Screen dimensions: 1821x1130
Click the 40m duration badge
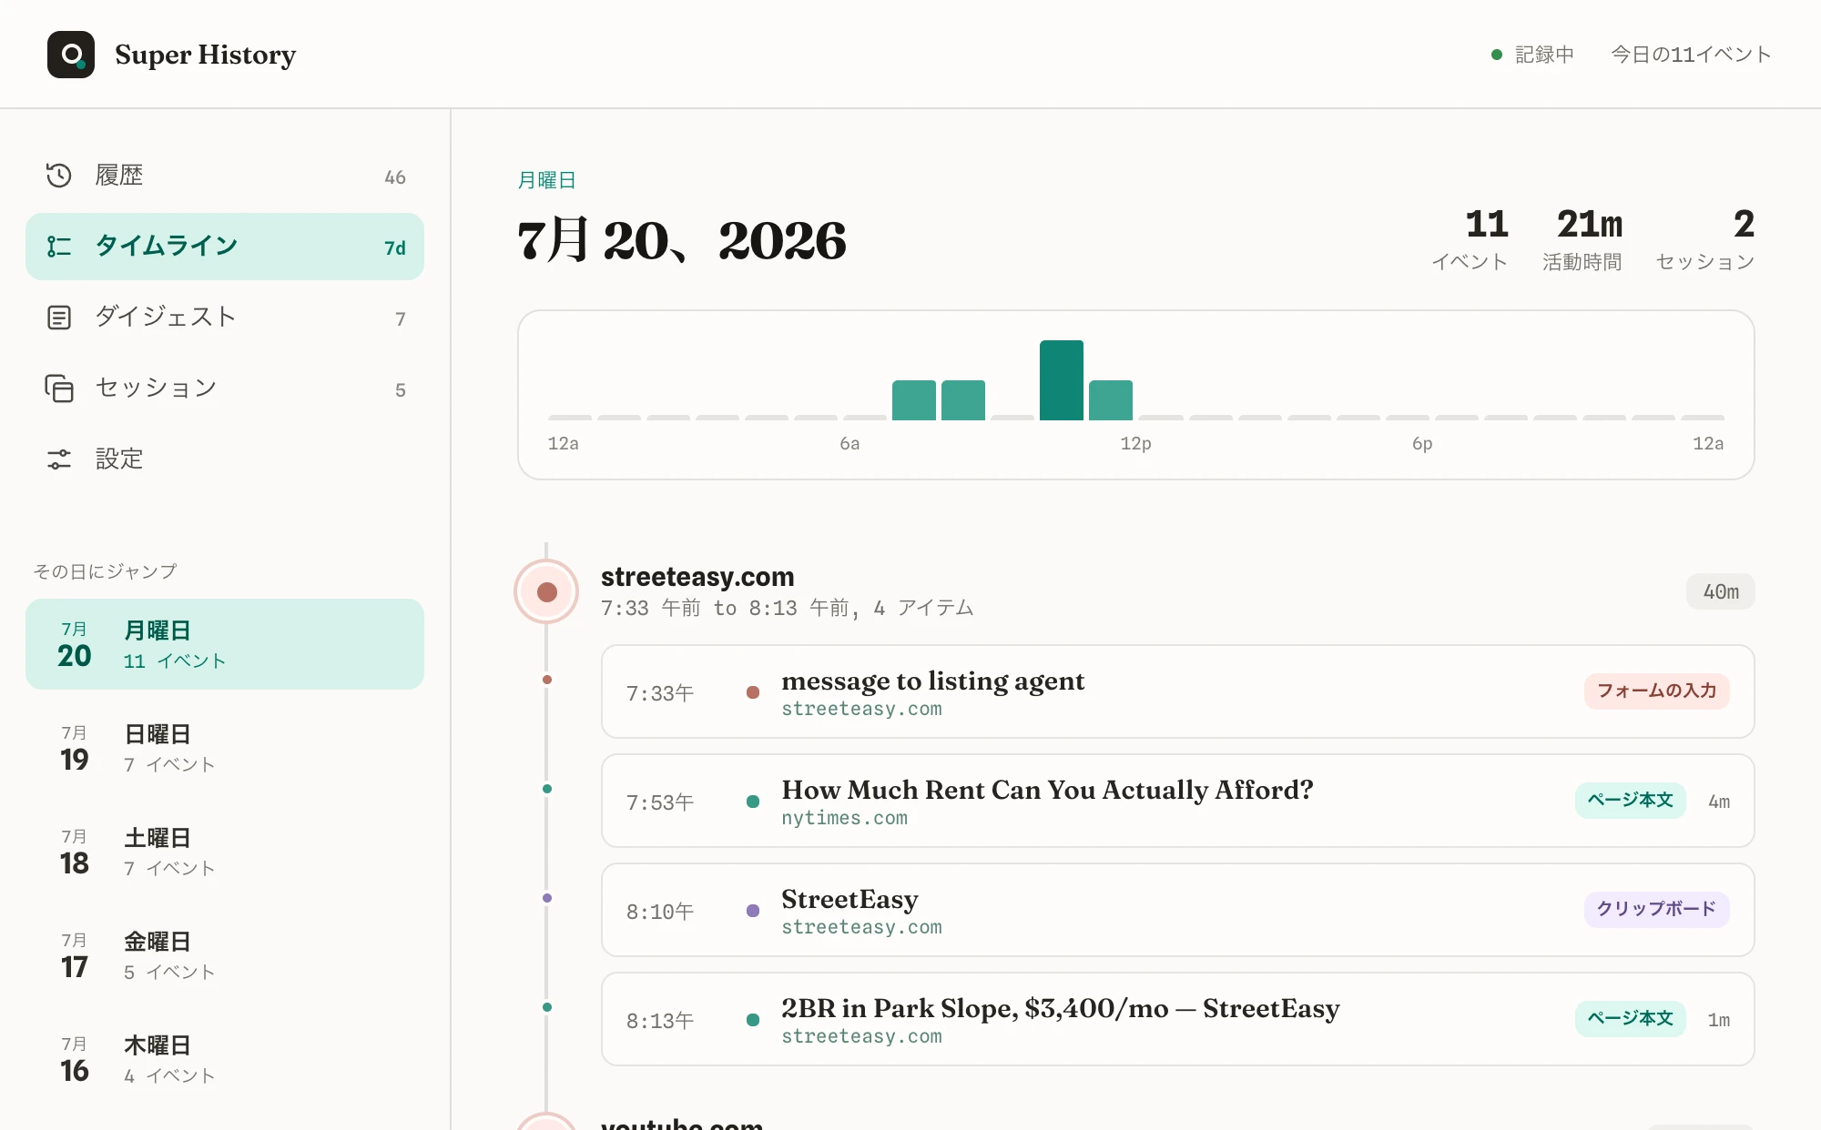pos(1720,592)
